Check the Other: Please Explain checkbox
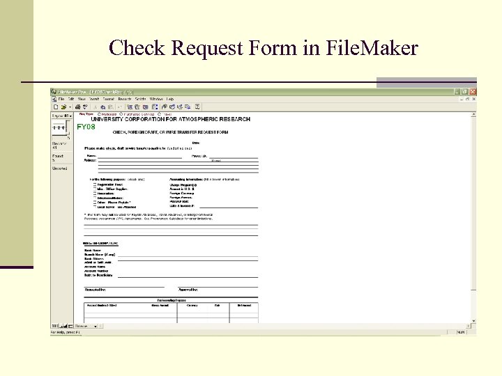Image resolution: width=502 pixels, height=376 pixels. tap(95, 203)
